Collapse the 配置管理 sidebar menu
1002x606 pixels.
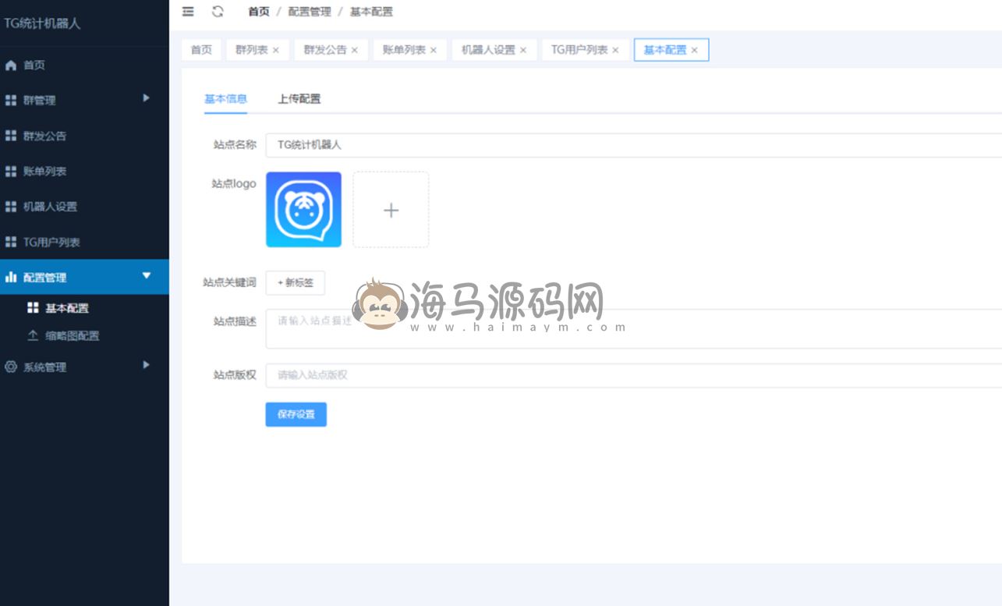[146, 276]
